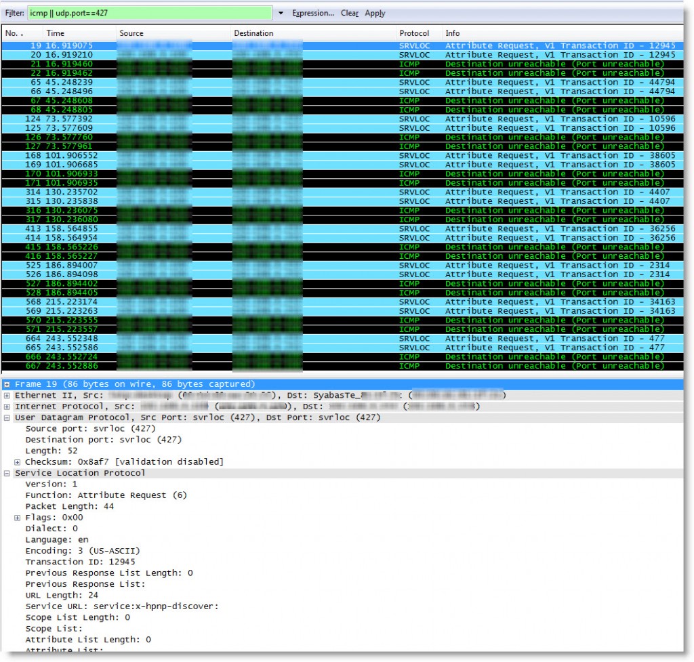
Task: Select the "Encoding: 3 (US-ASCII)" field
Action: (x=83, y=551)
